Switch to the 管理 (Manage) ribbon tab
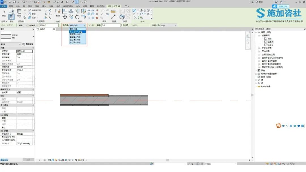Screen dimensions: 306x172 coord(92,7)
